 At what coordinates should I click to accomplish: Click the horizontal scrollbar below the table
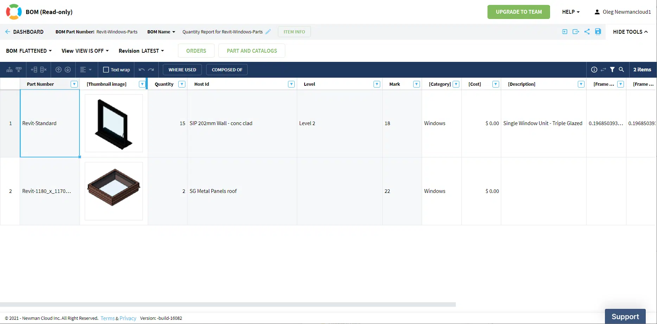(x=228, y=304)
